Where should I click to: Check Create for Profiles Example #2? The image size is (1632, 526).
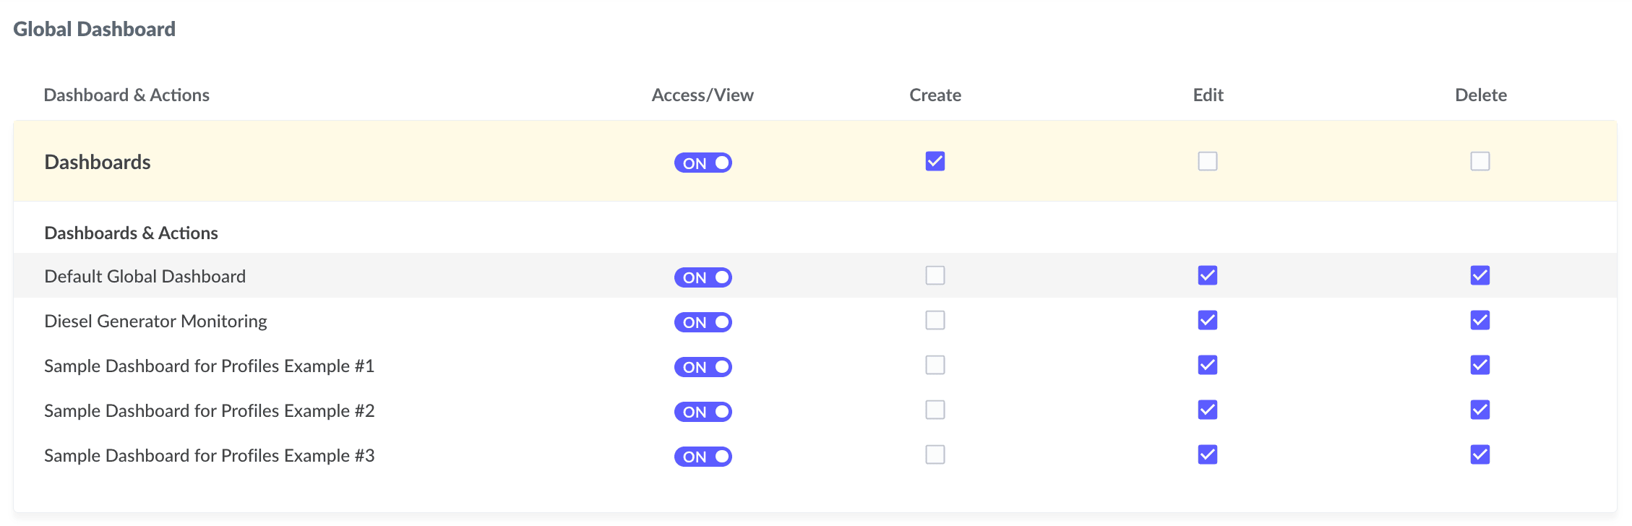[x=935, y=410]
